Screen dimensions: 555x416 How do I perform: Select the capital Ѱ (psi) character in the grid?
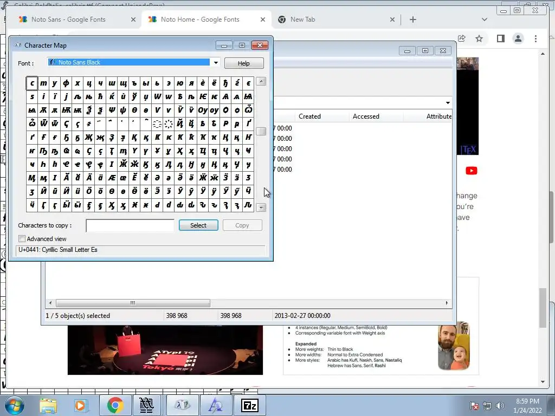click(x=112, y=110)
